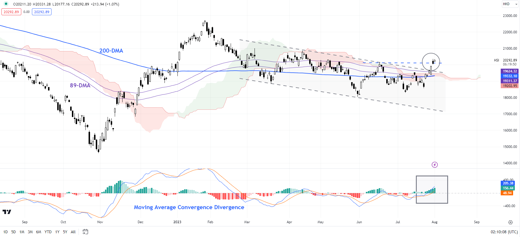Screen dimensions: 520x237
Task: Click the Nov label on the time axis
Action: (100, 222)
